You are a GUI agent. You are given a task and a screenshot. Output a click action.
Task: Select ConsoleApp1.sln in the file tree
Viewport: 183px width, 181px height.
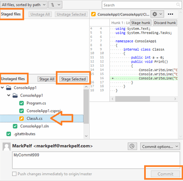pyautogui.click(x=34, y=126)
